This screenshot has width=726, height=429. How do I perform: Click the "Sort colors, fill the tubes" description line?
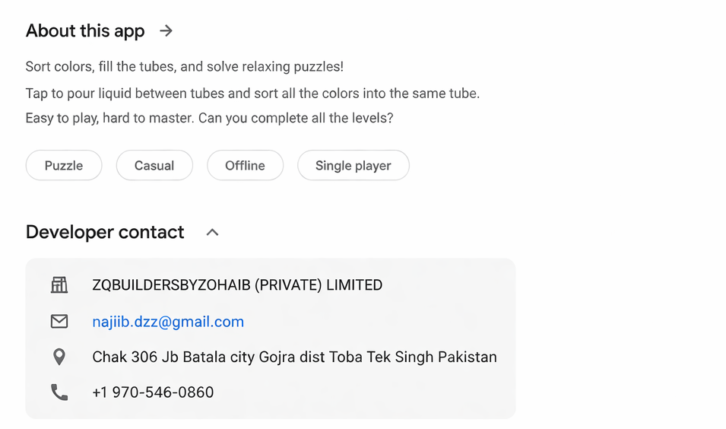tap(184, 67)
